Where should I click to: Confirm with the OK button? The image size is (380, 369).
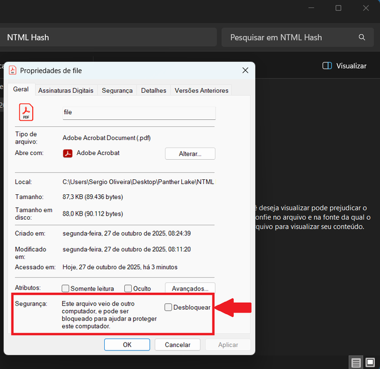pyautogui.click(x=127, y=345)
